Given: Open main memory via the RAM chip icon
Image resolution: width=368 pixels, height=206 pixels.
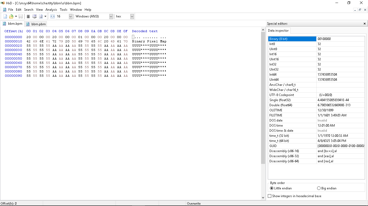Looking at the screenshot, I should (x=28, y=16).
